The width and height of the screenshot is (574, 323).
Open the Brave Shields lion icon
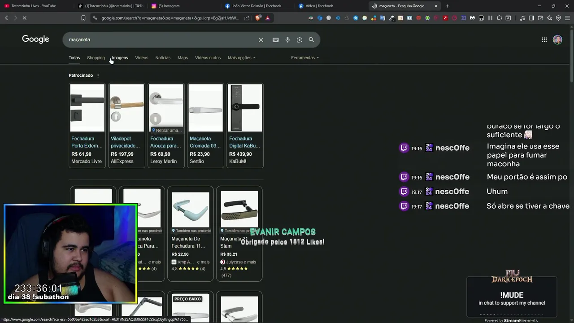coord(258,18)
